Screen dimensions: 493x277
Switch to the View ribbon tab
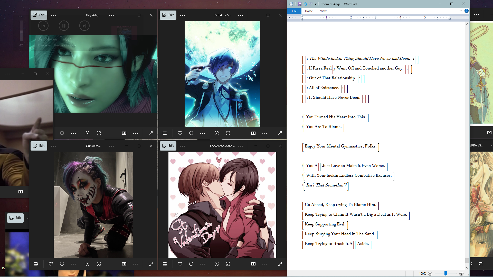tap(323, 11)
